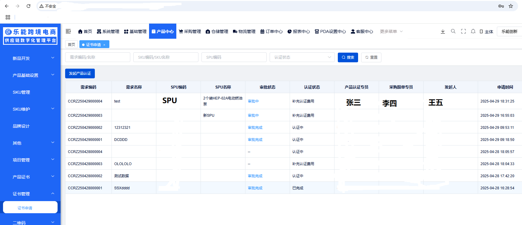Go to 采购管理 in top menu

click(x=190, y=31)
